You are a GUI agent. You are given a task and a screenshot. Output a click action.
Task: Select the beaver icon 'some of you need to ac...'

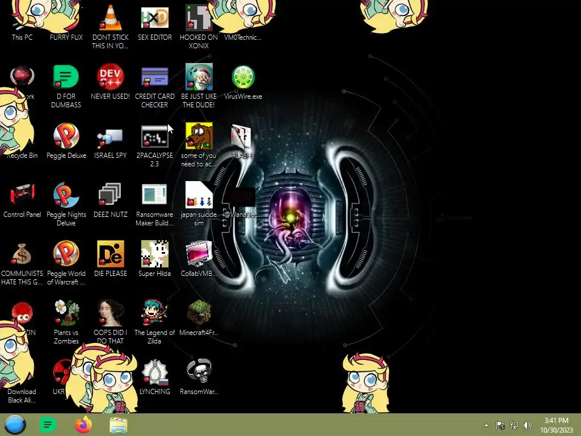click(x=199, y=136)
